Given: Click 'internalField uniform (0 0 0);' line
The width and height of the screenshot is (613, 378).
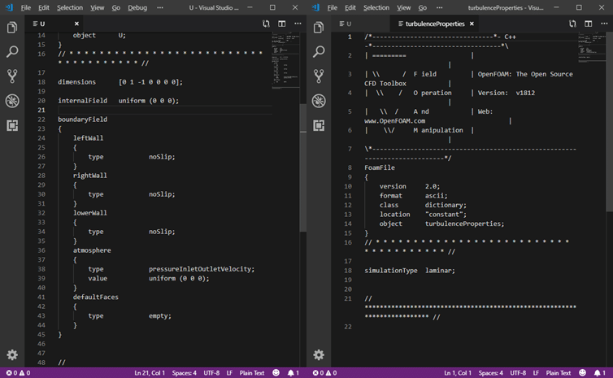Looking at the screenshot, I should 119,101.
